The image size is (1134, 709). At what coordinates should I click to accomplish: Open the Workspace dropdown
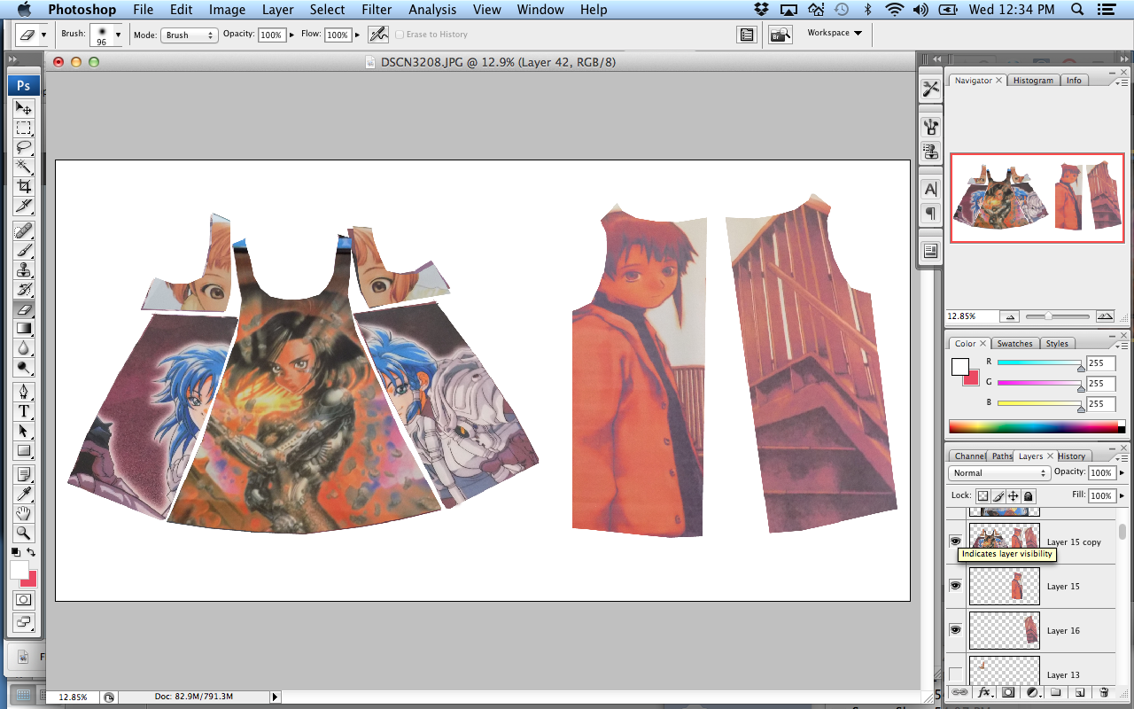point(834,33)
